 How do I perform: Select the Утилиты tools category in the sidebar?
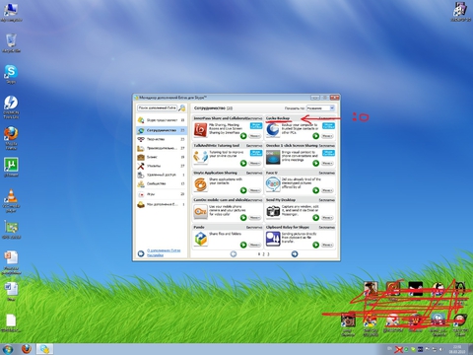161,166
